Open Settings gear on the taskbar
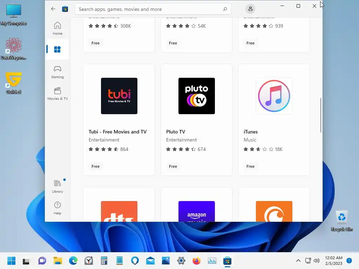The width and height of the screenshot is (359, 269). [181, 261]
